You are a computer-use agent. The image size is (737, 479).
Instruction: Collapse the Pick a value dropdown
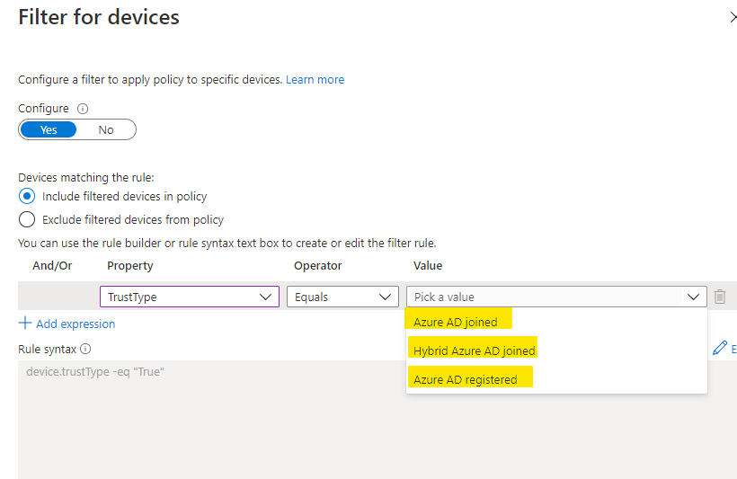[x=556, y=297]
